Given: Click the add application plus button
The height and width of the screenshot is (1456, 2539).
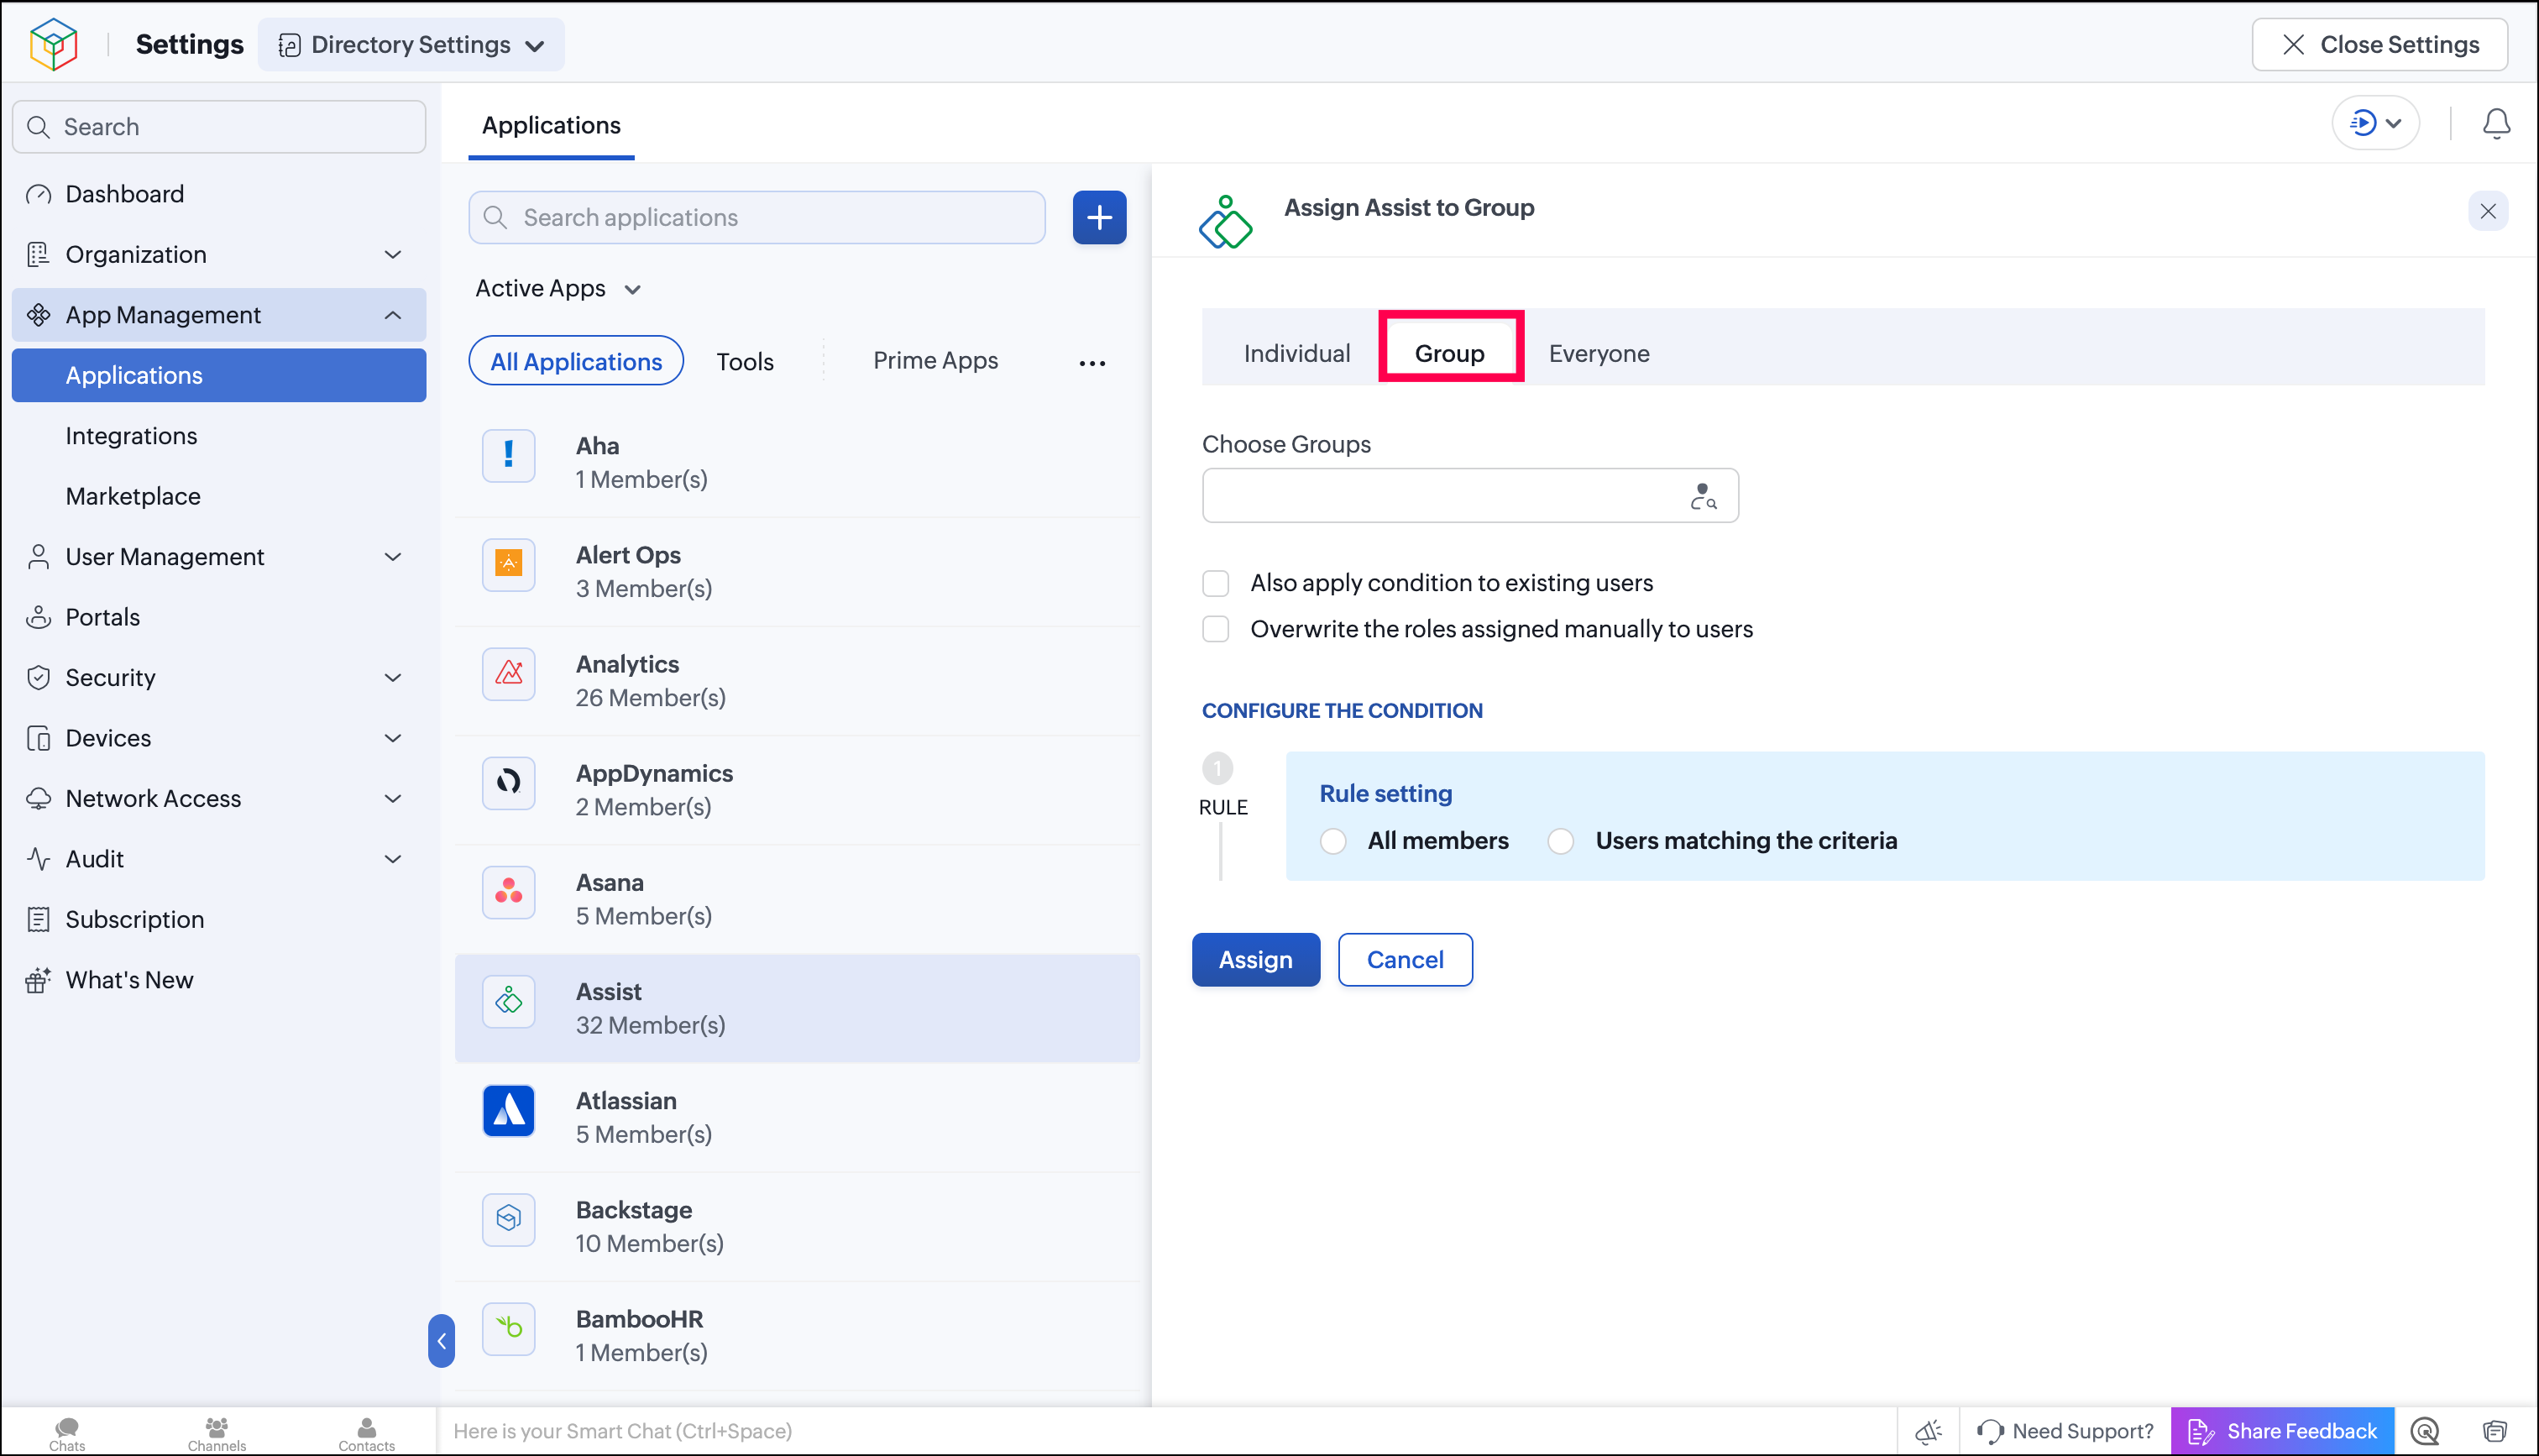Looking at the screenshot, I should (x=1100, y=217).
